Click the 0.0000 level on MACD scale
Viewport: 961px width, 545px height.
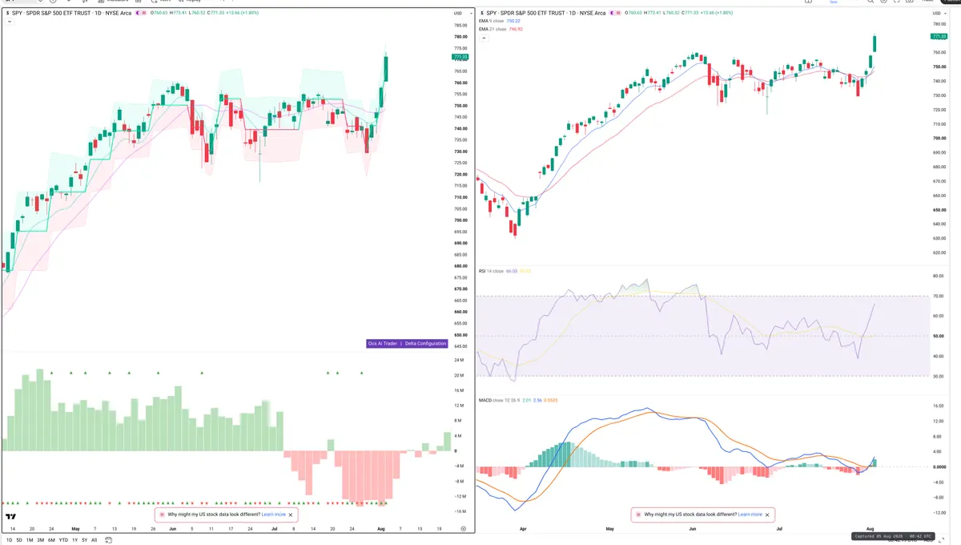(939, 466)
